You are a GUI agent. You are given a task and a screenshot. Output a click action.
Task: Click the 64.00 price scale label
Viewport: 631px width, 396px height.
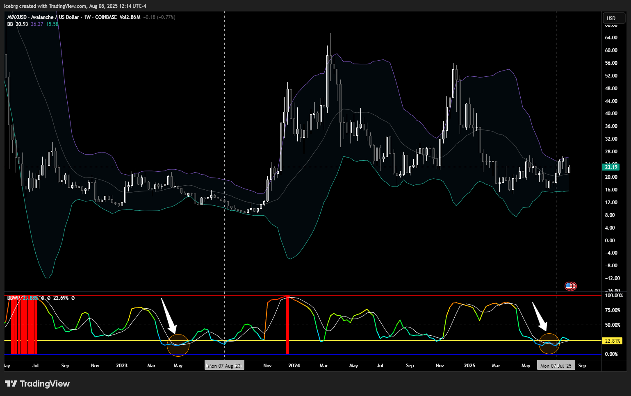pos(611,38)
